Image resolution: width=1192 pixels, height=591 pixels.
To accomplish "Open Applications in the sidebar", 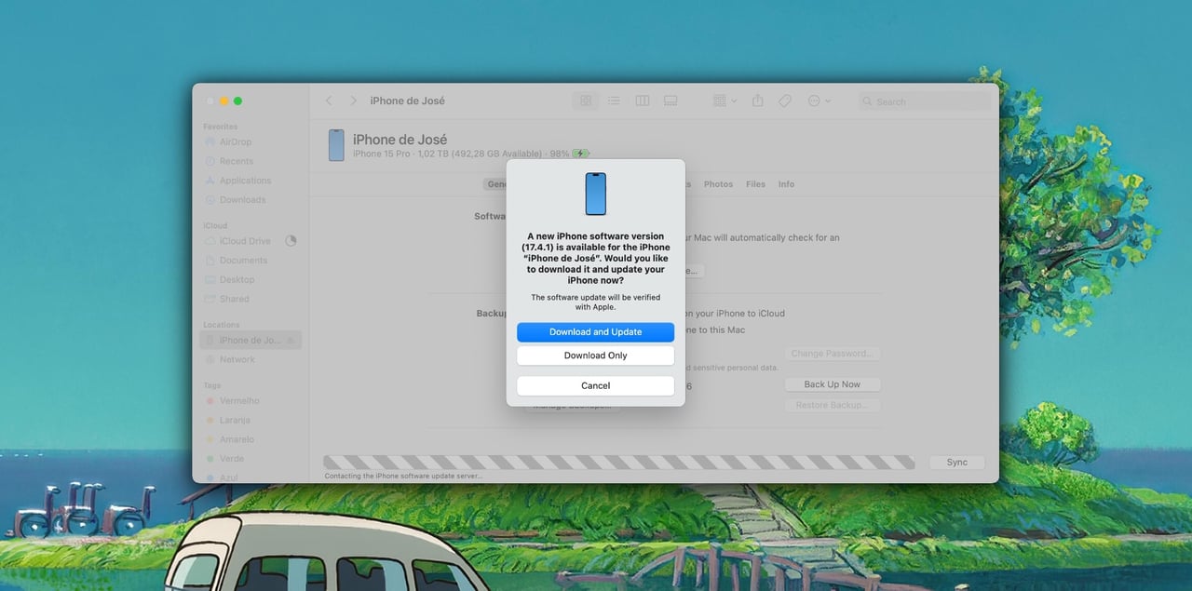I will [x=247, y=181].
